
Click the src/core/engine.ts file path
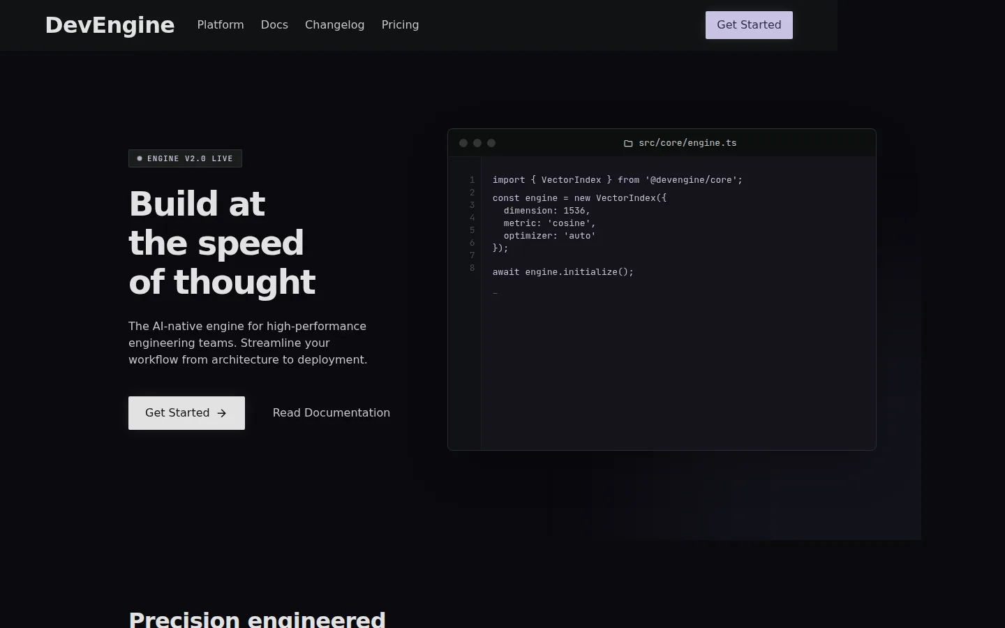[x=687, y=143]
